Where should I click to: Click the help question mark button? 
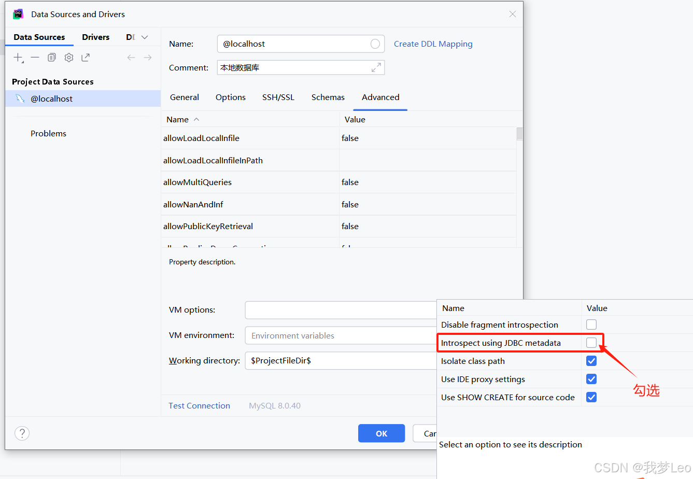coord(22,433)
